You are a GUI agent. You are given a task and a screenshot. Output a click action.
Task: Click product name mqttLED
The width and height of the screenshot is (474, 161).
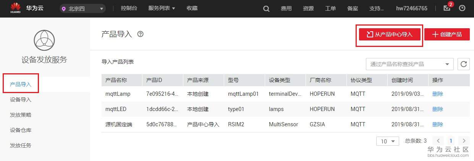(116, 109)
